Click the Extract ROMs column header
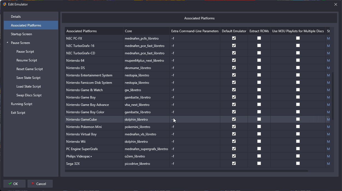The width and height of the screenshot is (342, 191). coord(259,31)
